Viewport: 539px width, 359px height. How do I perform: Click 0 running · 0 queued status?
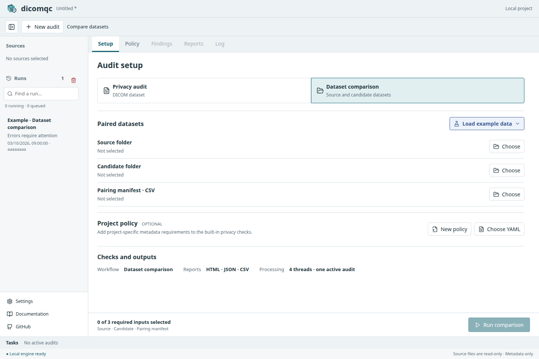coord(25,106)
